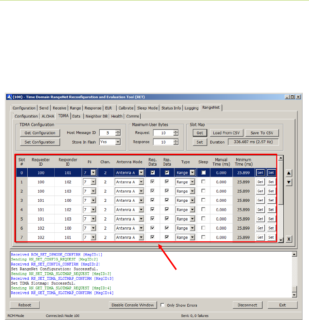The image size is (309, 320).
Task: Click Save To CSV button
Action: point(262,133)
